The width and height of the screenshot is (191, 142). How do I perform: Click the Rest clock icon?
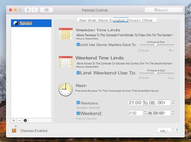pyautogui.click(x=65, y=89)
